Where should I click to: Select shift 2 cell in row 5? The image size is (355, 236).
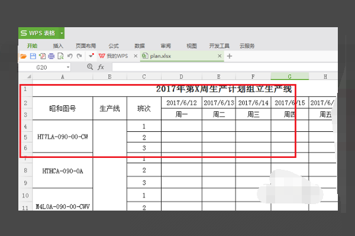coord(144,137)
